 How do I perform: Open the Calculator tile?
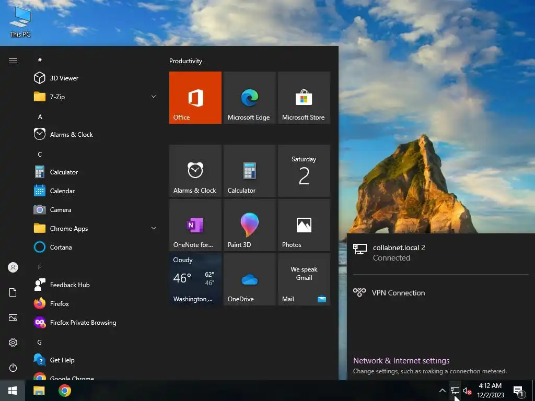point(249,171)
